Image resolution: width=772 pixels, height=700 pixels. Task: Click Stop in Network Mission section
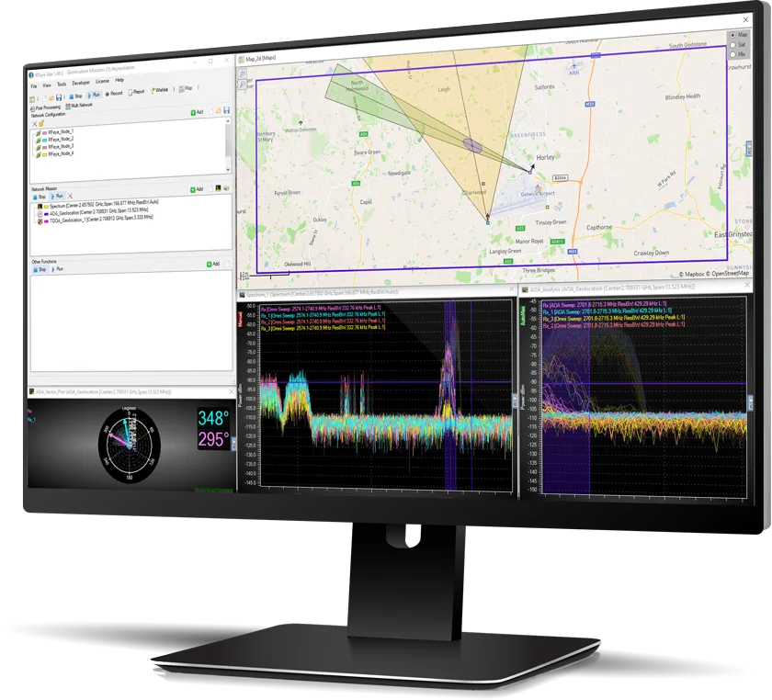(40, 197)
